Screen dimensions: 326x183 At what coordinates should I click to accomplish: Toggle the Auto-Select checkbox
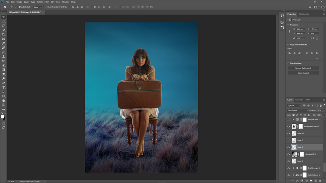pos(20,7)
